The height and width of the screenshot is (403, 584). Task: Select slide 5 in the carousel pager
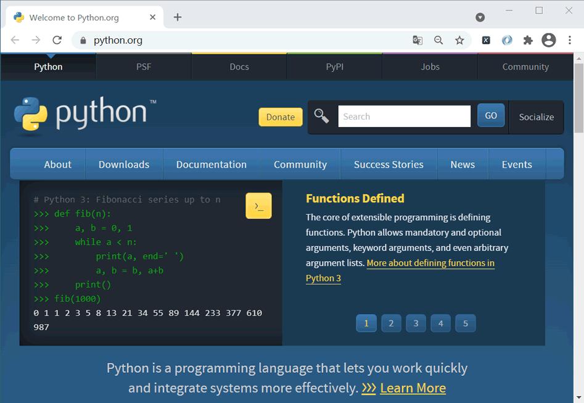(x=466, y=323)
